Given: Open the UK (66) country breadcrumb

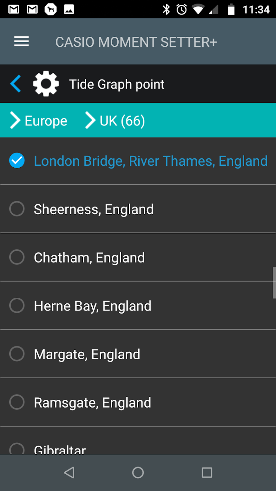Looking at the screenshot, I should [x=122, y=121].
